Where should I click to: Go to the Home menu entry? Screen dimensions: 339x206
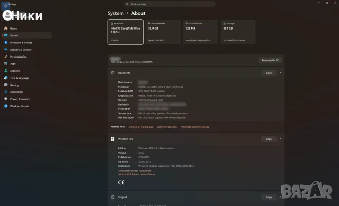(x=13, y=29)
